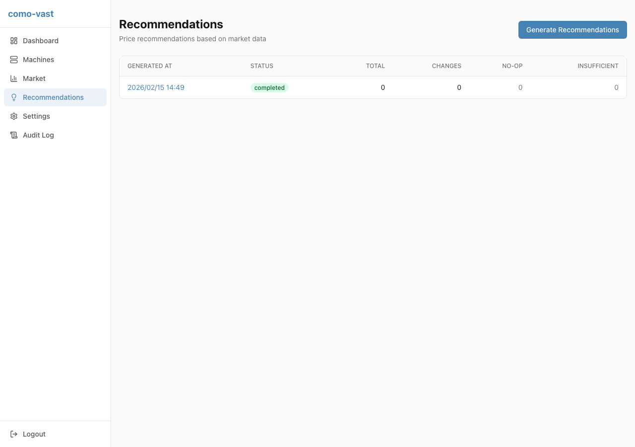
Task: Open the 2026/02/15 14:49 recommendation run
Action: (x=156, y=87)
